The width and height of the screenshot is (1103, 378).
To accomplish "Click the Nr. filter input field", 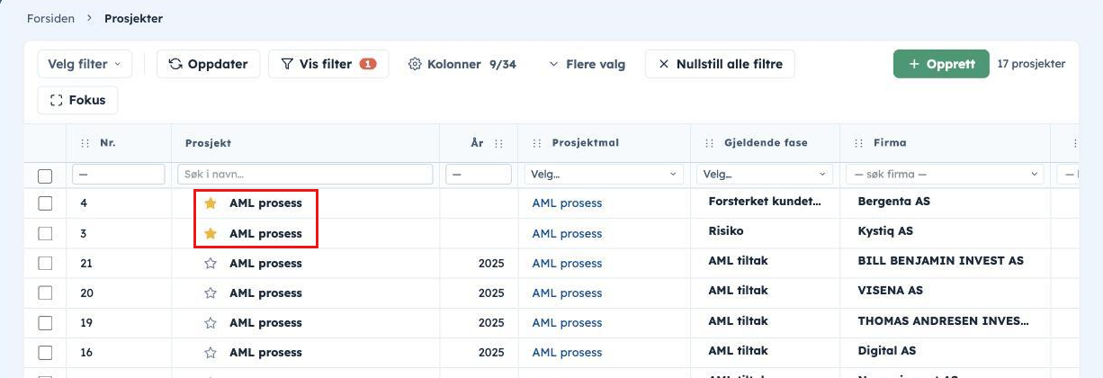I will [x=119, y=174].
